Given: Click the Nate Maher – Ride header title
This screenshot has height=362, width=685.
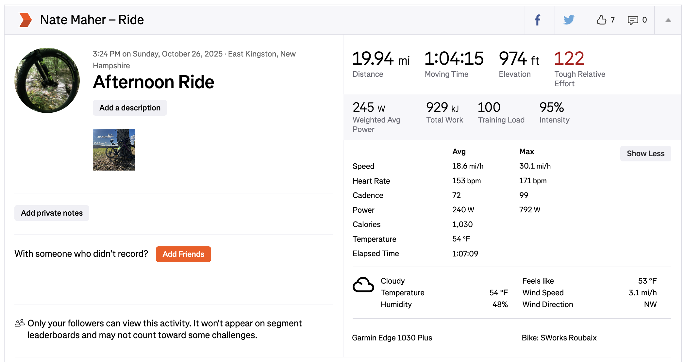Looking at the screenshot, I should [92, 20].
